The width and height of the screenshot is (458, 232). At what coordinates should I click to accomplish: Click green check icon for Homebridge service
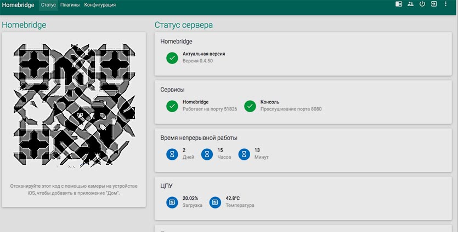pyautogui.click(x=172, y=106)
